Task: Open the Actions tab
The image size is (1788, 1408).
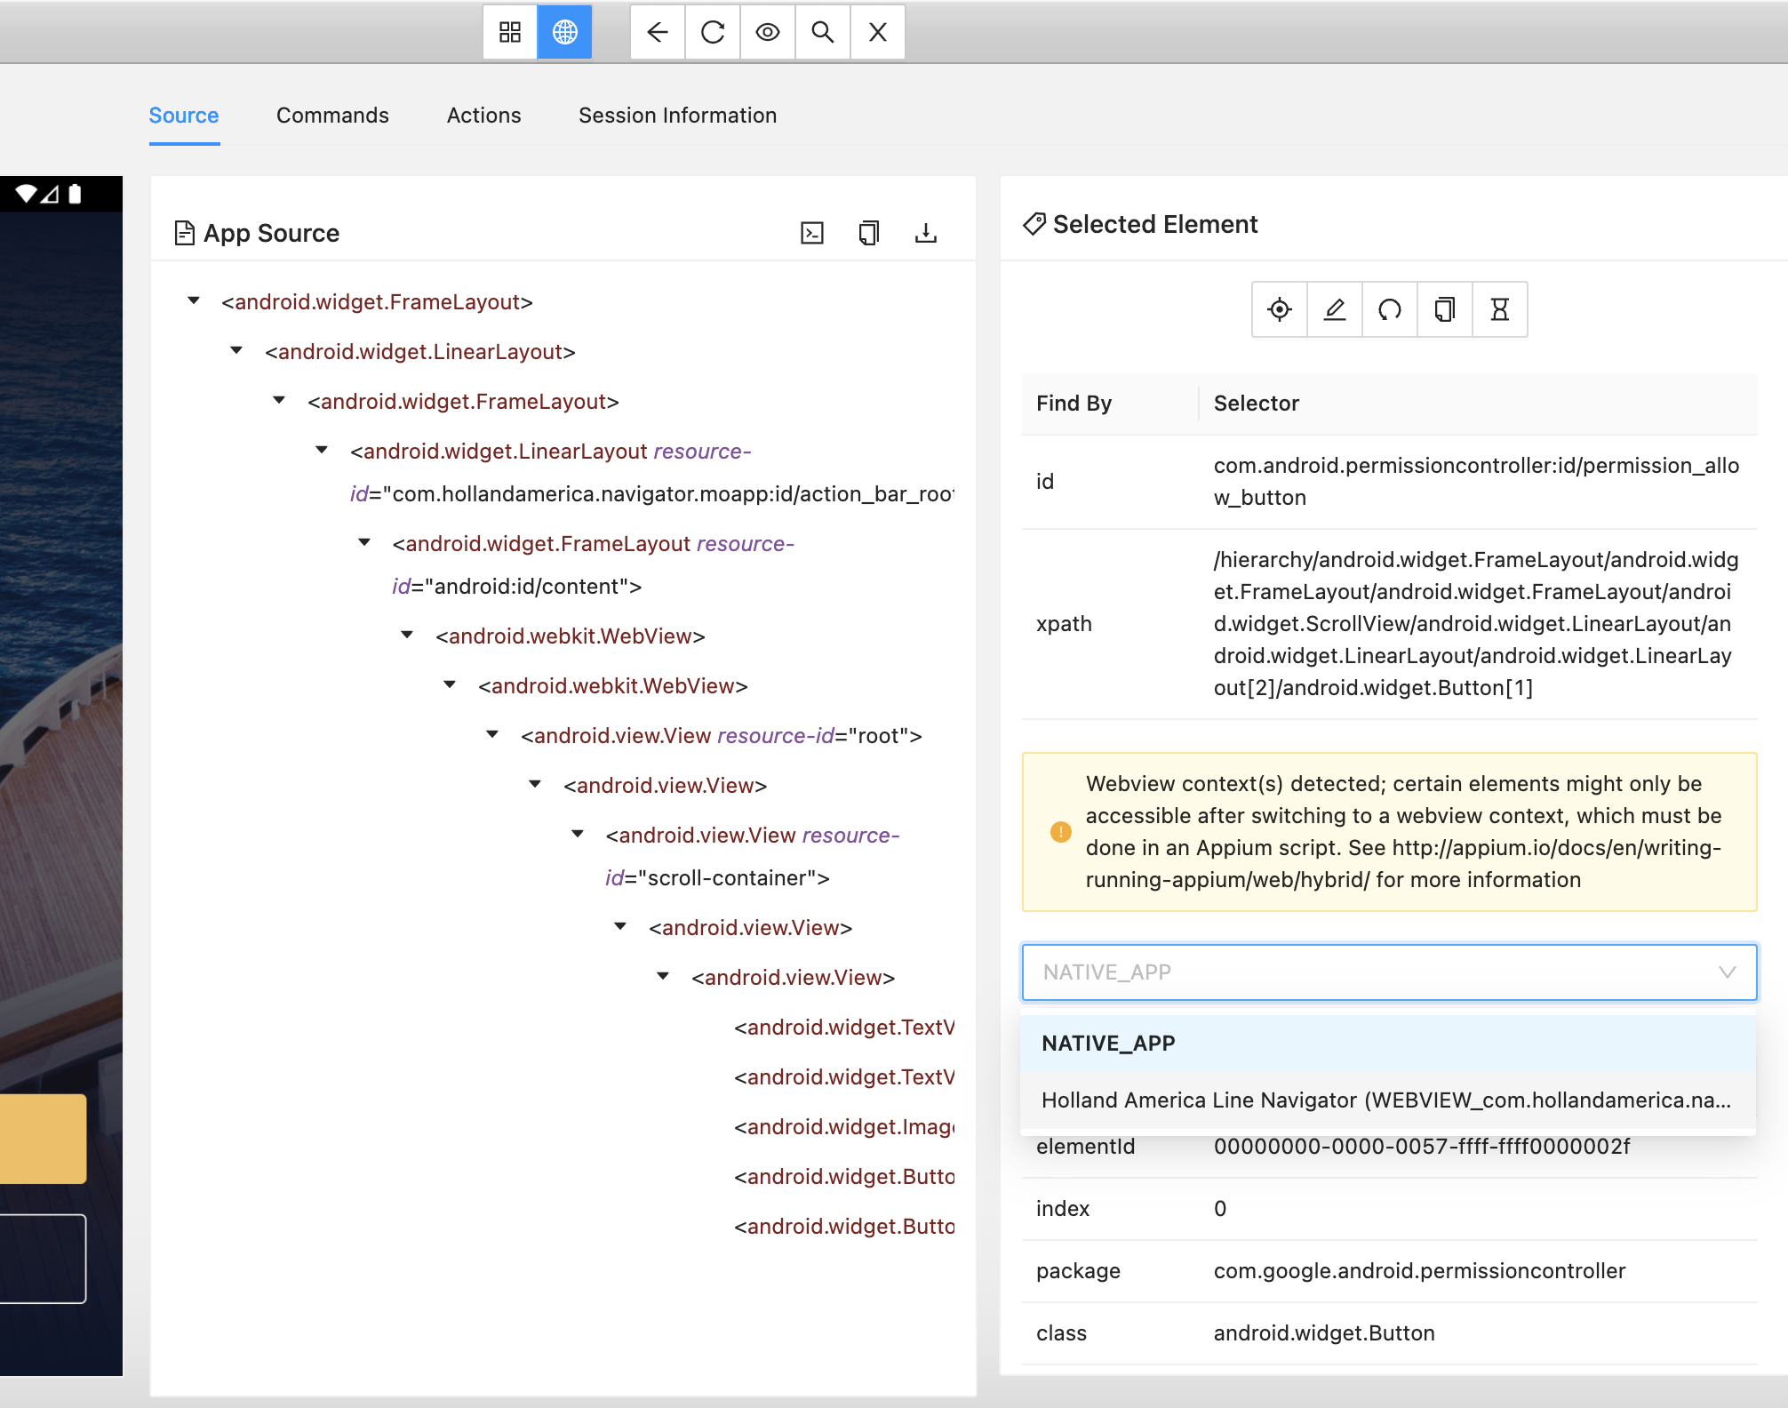Action: pos(484,116)
